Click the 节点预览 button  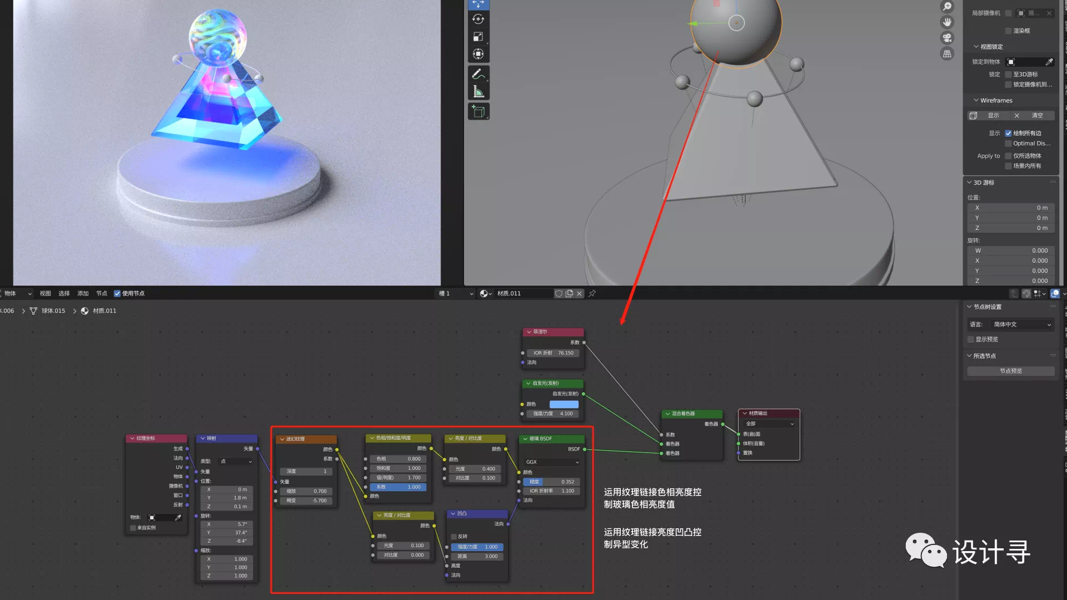(x=1010, y=371)
